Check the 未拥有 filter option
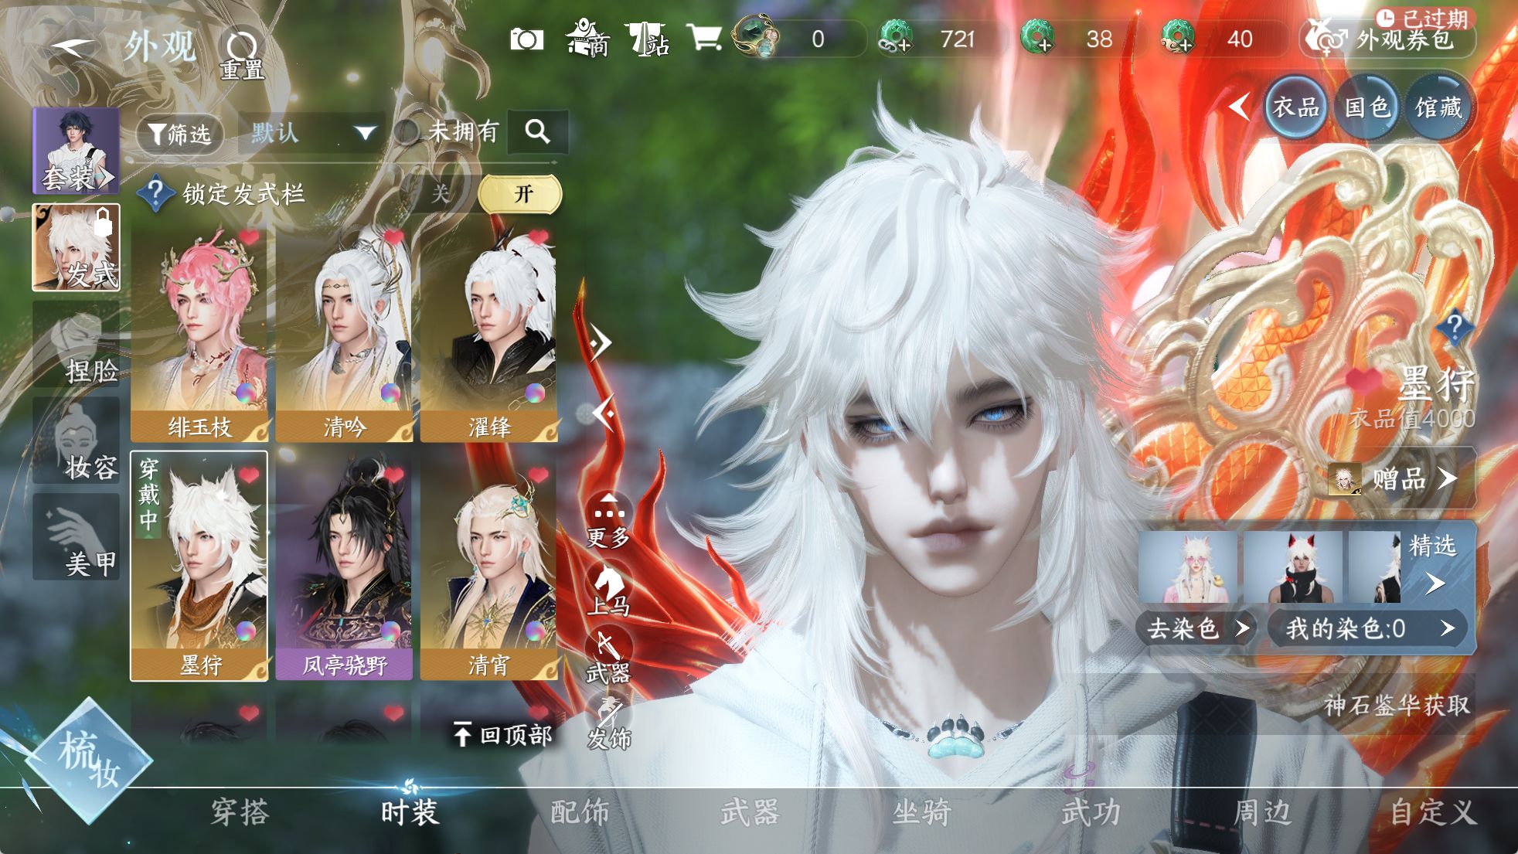Screen dimensions: 1518x854 (407, 132)
